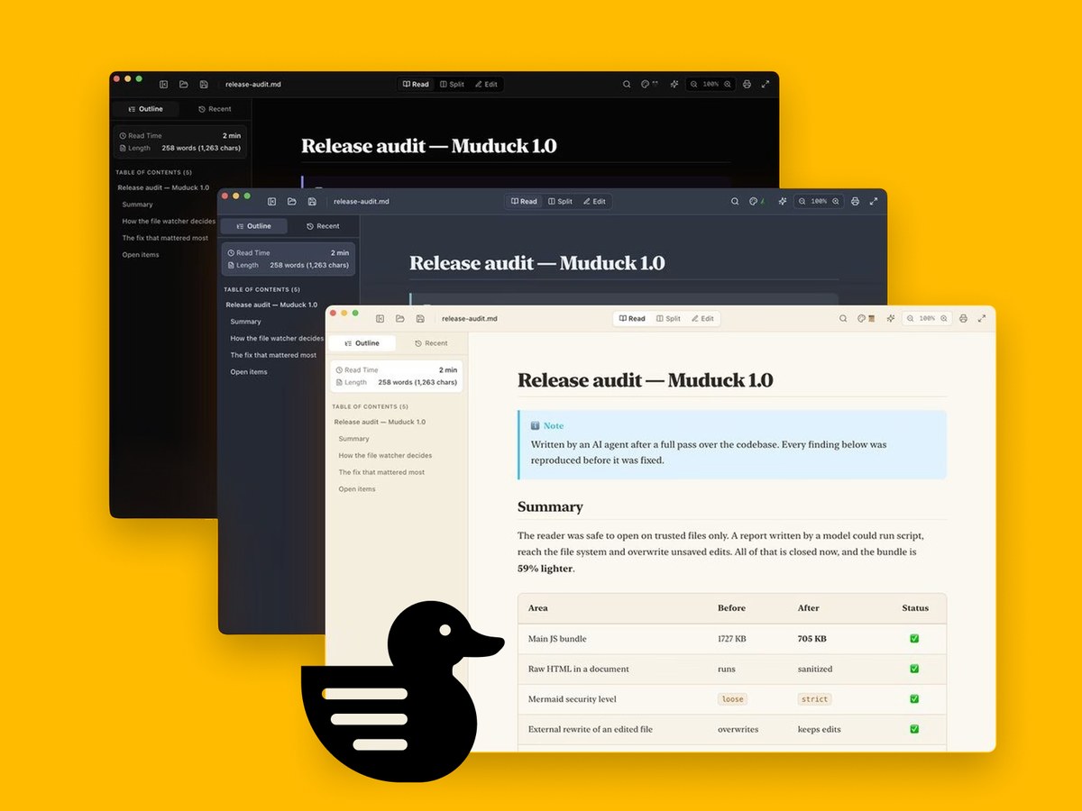Print the document from the light window
1082x811 pixels.
coord(963,318)
